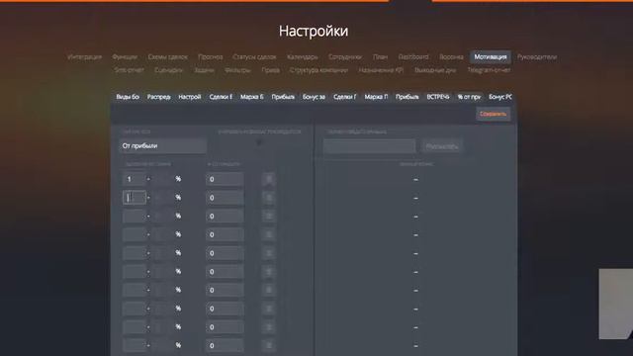Viewport: 633px width, 356px height.
Task: Go to the Воронка tab
Action: (x=451, y=57)
